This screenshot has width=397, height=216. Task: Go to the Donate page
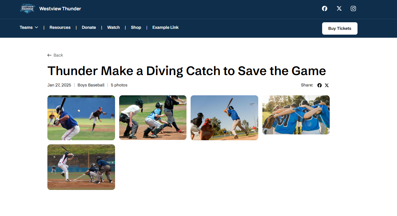click(89, 27)
